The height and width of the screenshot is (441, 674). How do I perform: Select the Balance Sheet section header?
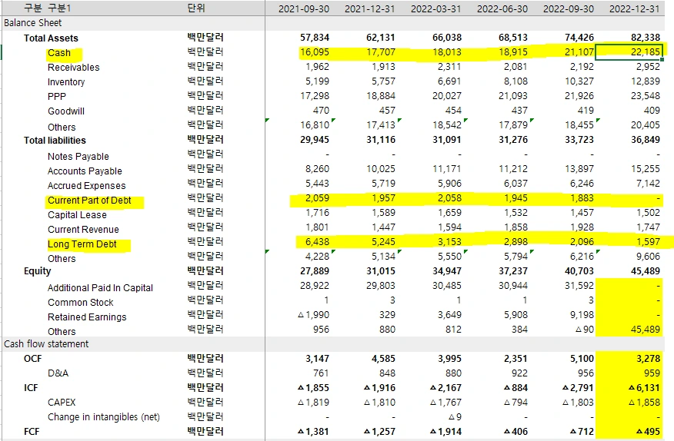[32, 23]
